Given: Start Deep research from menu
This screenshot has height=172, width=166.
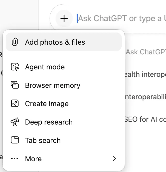Looking at the screenshot, I should tap(64, 122).
